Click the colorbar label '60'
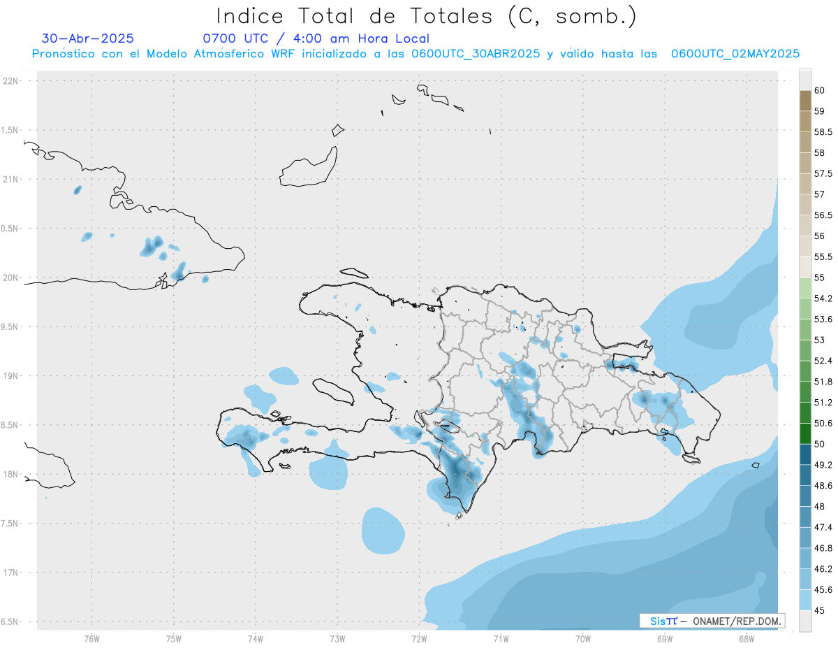The image size is (838, 648). (820, 90)
